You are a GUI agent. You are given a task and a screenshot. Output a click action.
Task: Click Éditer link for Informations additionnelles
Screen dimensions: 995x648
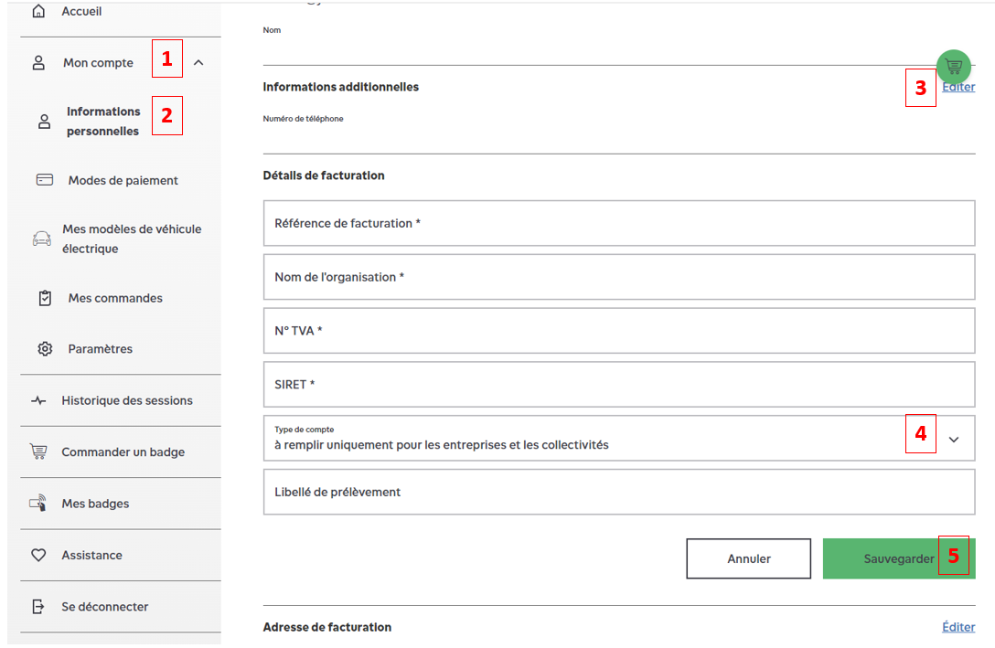click(x=958, y=88)
